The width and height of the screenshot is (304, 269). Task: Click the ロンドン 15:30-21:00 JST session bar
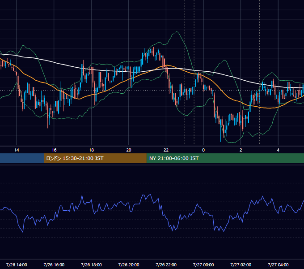click(x=95, y=158)
